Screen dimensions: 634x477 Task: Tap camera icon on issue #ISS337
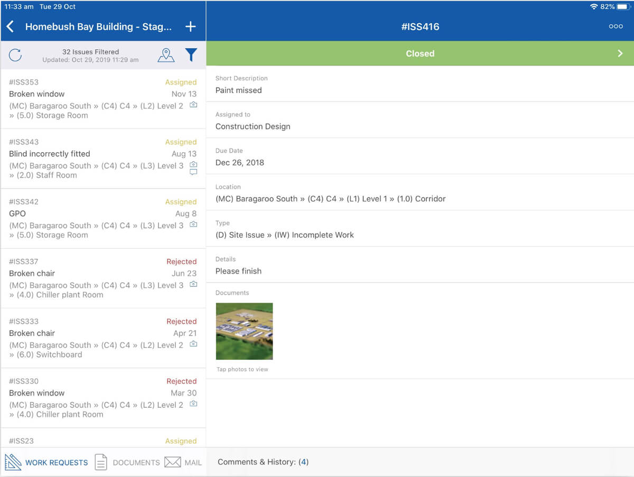click(x=193, y=284)
